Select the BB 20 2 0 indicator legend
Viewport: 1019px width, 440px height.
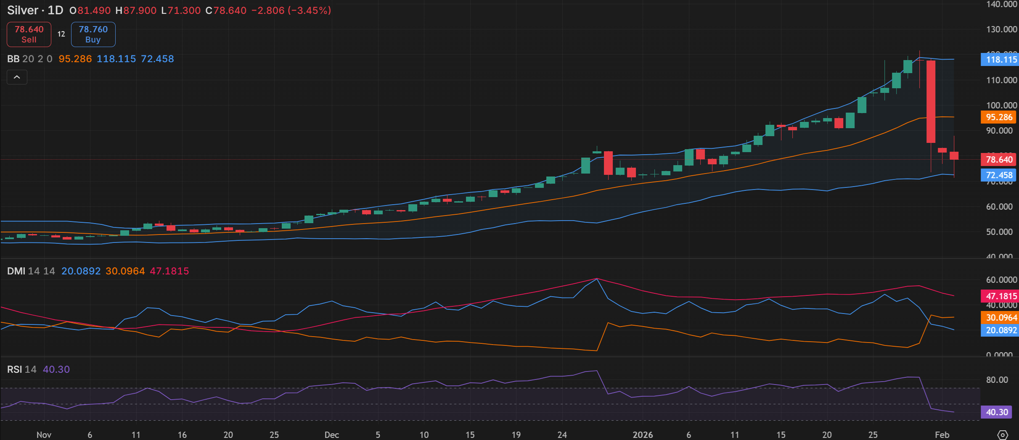pos(29,59)
